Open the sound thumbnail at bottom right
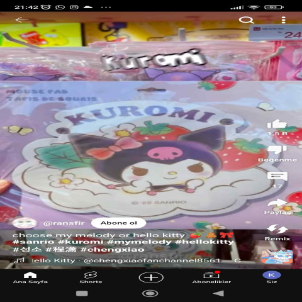 tap(277, 257)
